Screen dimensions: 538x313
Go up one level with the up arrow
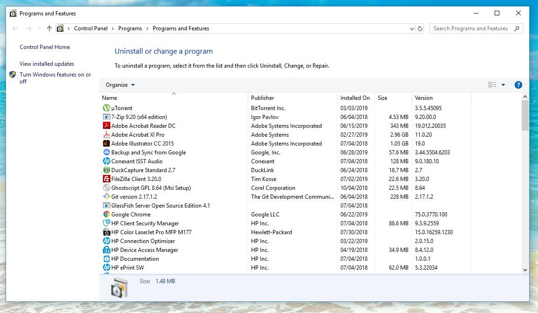49,28
